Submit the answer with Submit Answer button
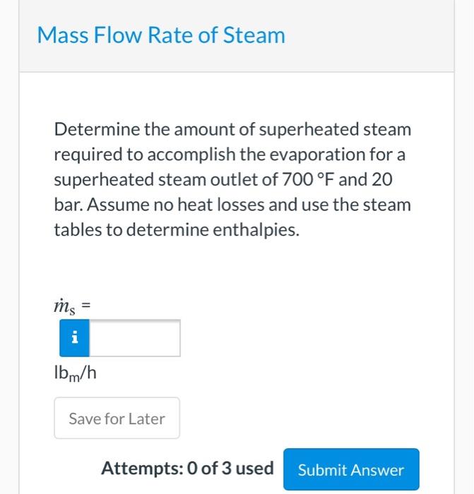Viewport: 474px width, 494px height. pos(351,469)
